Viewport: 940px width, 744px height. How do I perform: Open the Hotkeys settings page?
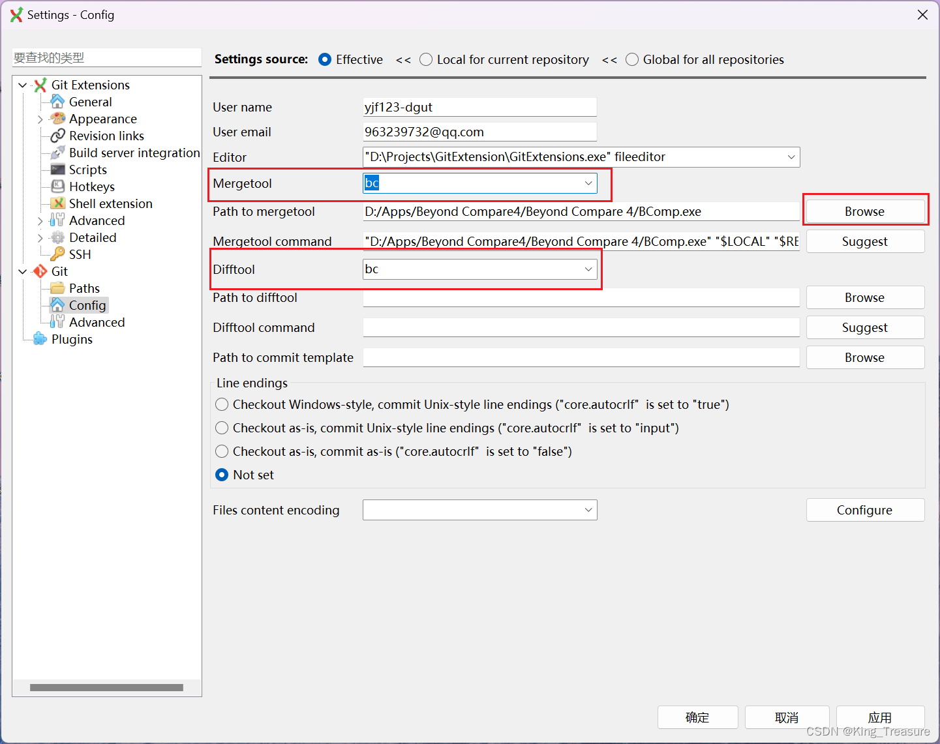[x=92, y=186]
